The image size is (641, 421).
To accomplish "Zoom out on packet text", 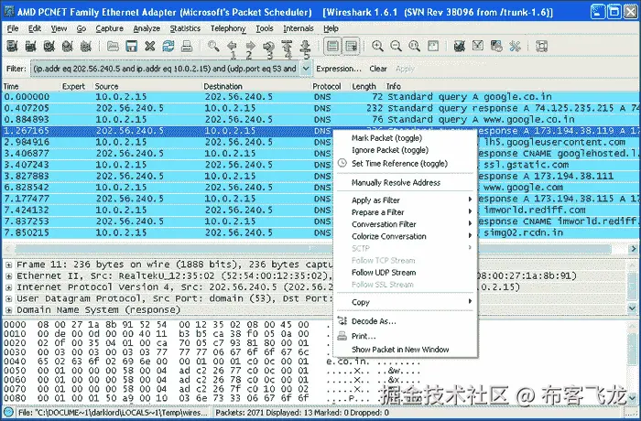I will (x=396, y=46).
